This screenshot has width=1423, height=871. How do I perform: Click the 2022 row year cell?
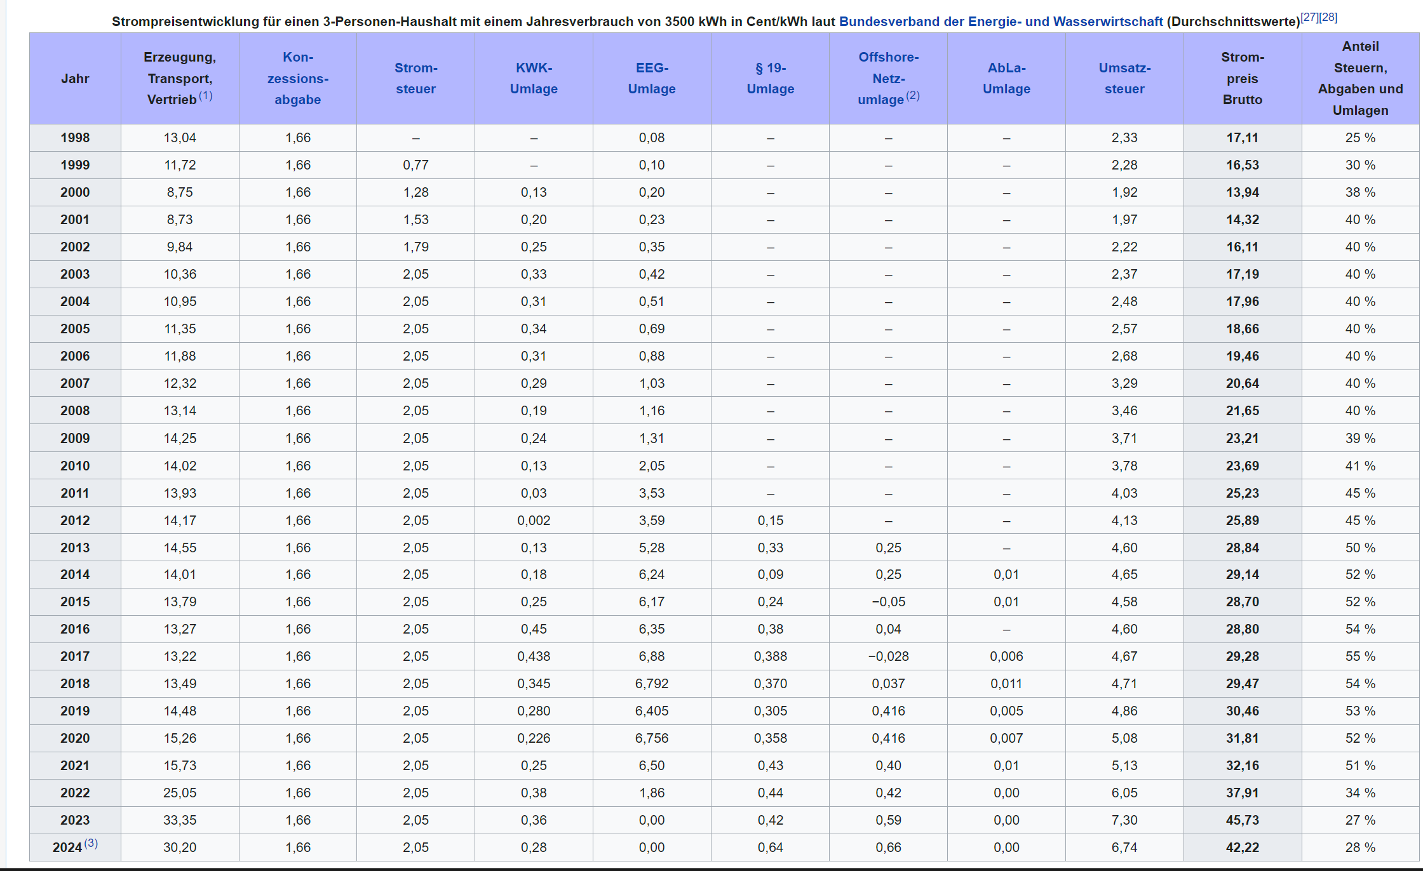coord(75,793)
